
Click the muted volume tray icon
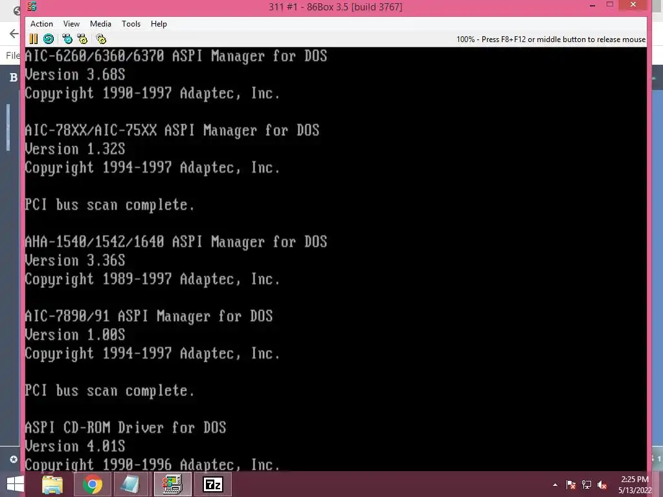(602, 485)
